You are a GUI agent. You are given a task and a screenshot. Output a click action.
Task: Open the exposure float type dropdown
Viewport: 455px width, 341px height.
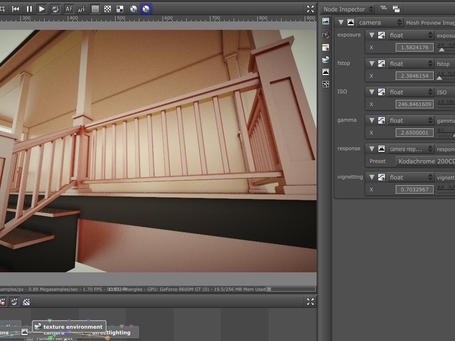pyautogui.click(x=410, y=35)
